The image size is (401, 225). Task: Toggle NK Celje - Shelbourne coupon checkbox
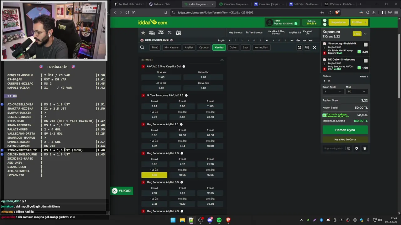tap(366, 61)
